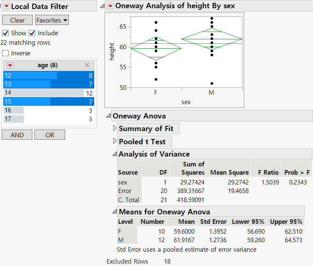Screen dimensions: 313x266
Task: Click the AND button
Action: pos(17,135)
